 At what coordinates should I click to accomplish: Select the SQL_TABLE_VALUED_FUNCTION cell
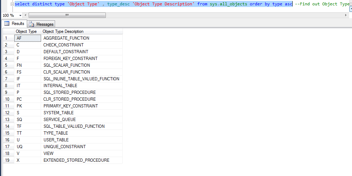pos(82,126)
